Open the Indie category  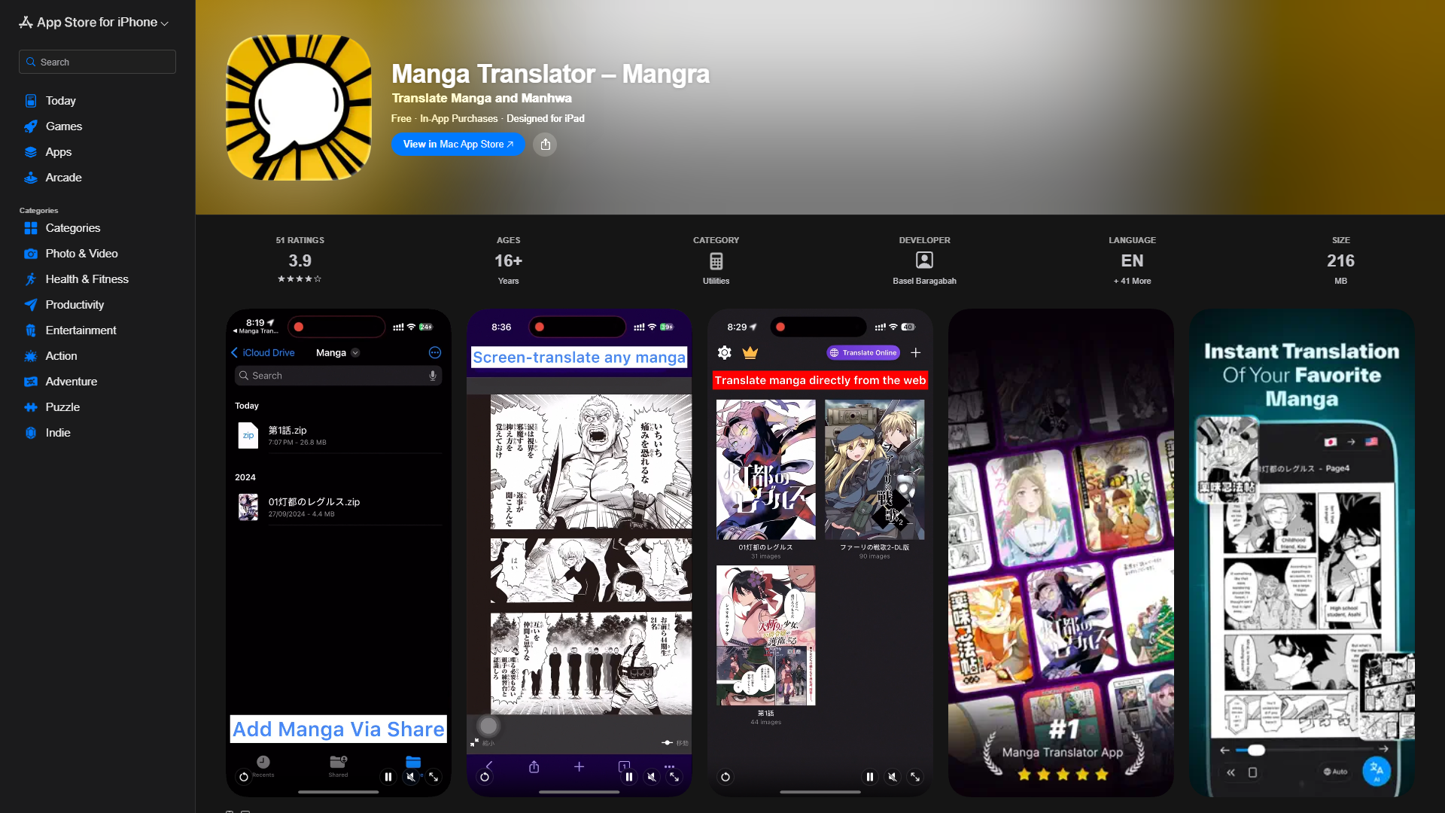[x=97, y=433]
